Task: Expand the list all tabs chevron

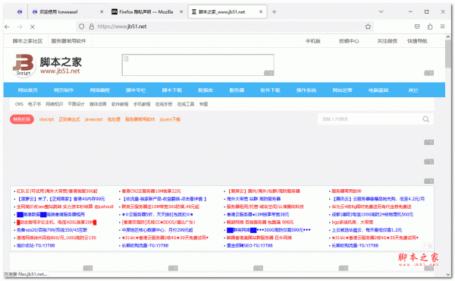Action: tap(381, 11)
